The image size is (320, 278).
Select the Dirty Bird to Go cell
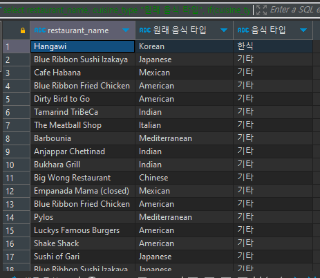tap(82, 99)
